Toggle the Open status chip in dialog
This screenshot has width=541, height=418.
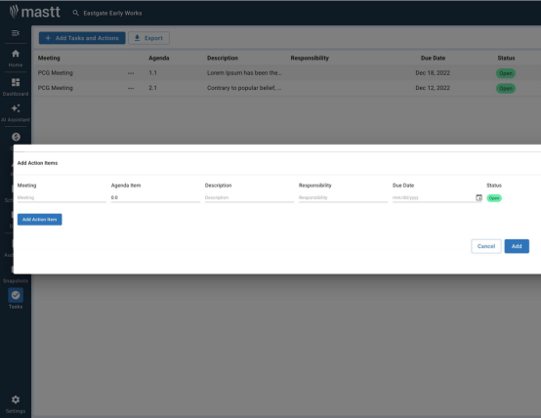point(494,198)
